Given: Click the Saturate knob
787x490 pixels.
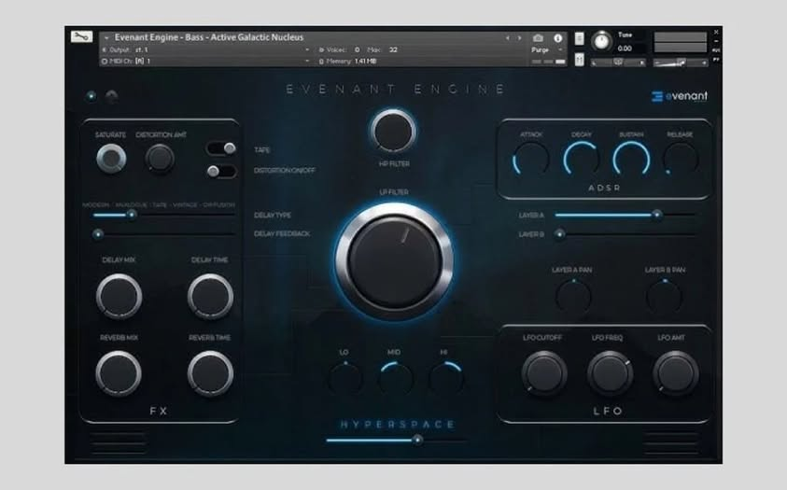Looking at the screenshot, I should [111, 159].
